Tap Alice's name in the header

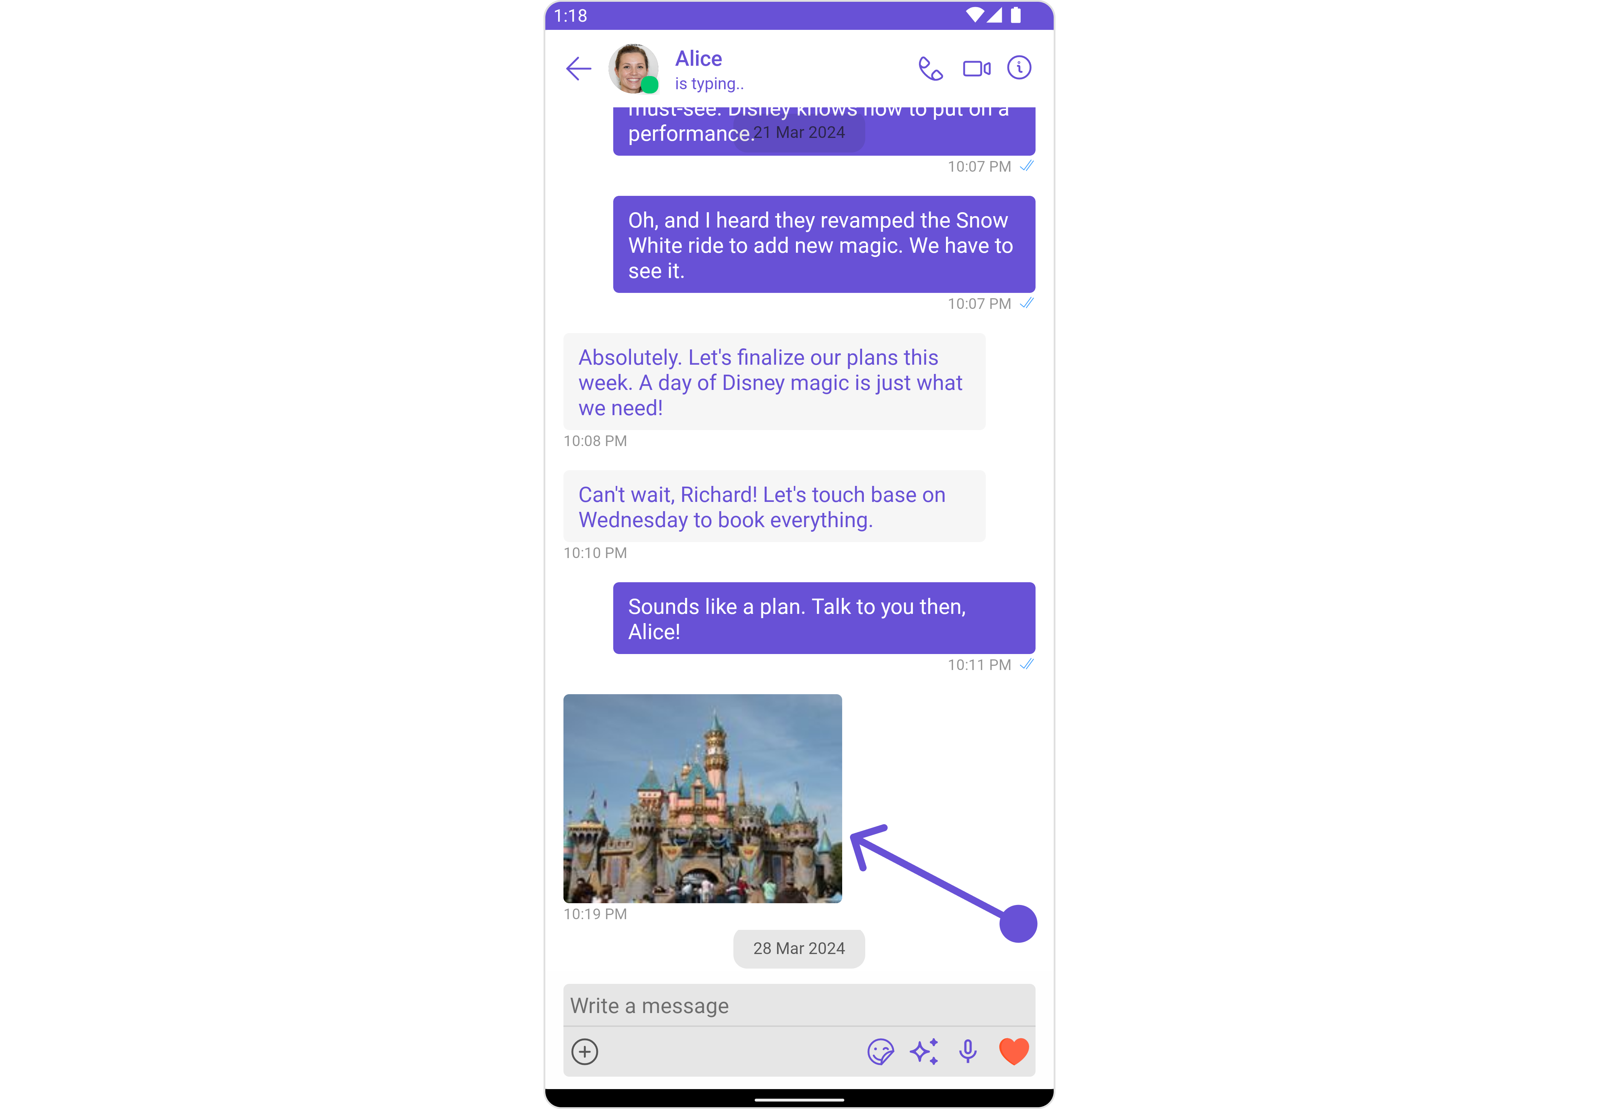[x=699, y=58]
